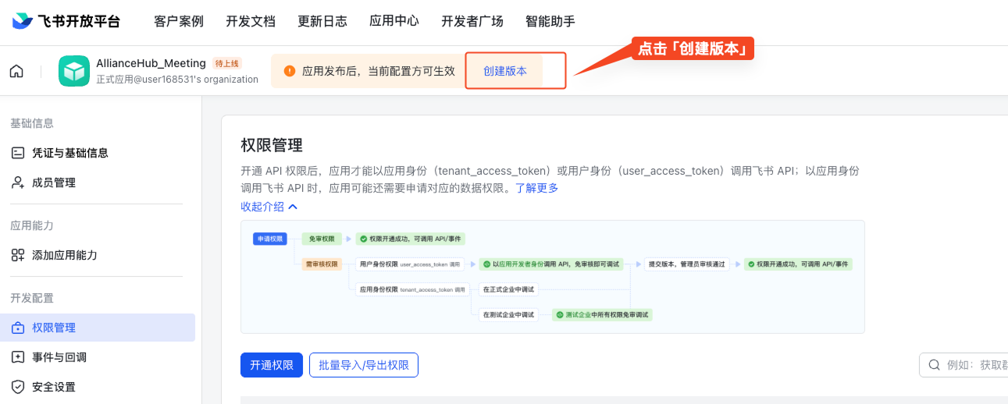The image size is (1008, 404).
Task: Collapse the intro with 收起介绍 chevron
Action: [x=293, y=207]
